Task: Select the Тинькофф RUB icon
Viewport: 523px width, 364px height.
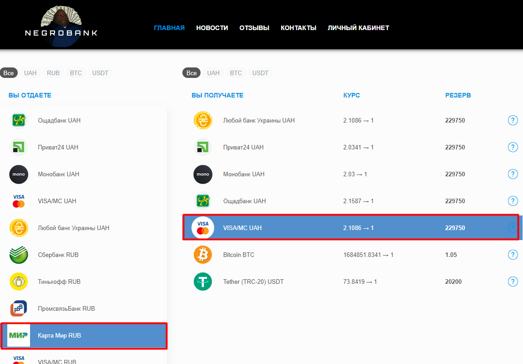Action: pyautogui.click(x=19, y=282)
